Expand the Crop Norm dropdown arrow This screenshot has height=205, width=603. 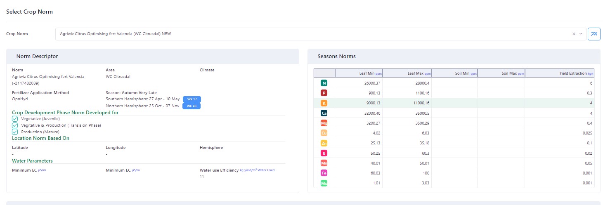coord(581,34)
